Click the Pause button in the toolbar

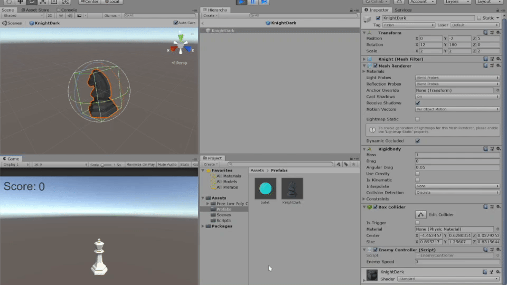pos(252,2)
